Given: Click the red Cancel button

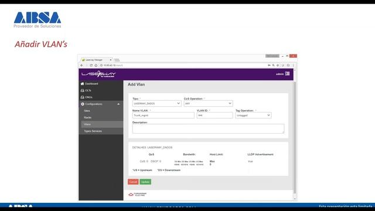Looking at the screenshot, I should point(133,182).
